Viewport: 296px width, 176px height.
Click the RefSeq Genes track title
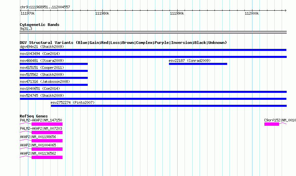pos(34,116)
